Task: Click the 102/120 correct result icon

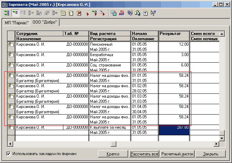Action: pyautogui.click(x=122, y=13)
